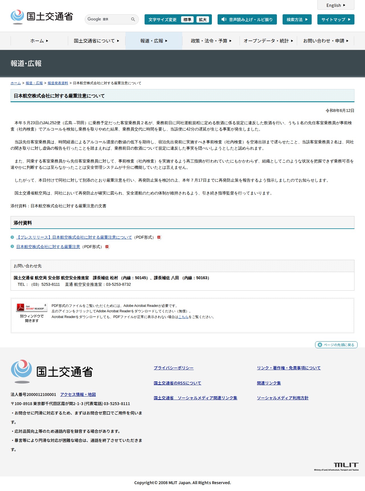
Task: Click the Get Adobe Reader badge
Action: [32, 307]
